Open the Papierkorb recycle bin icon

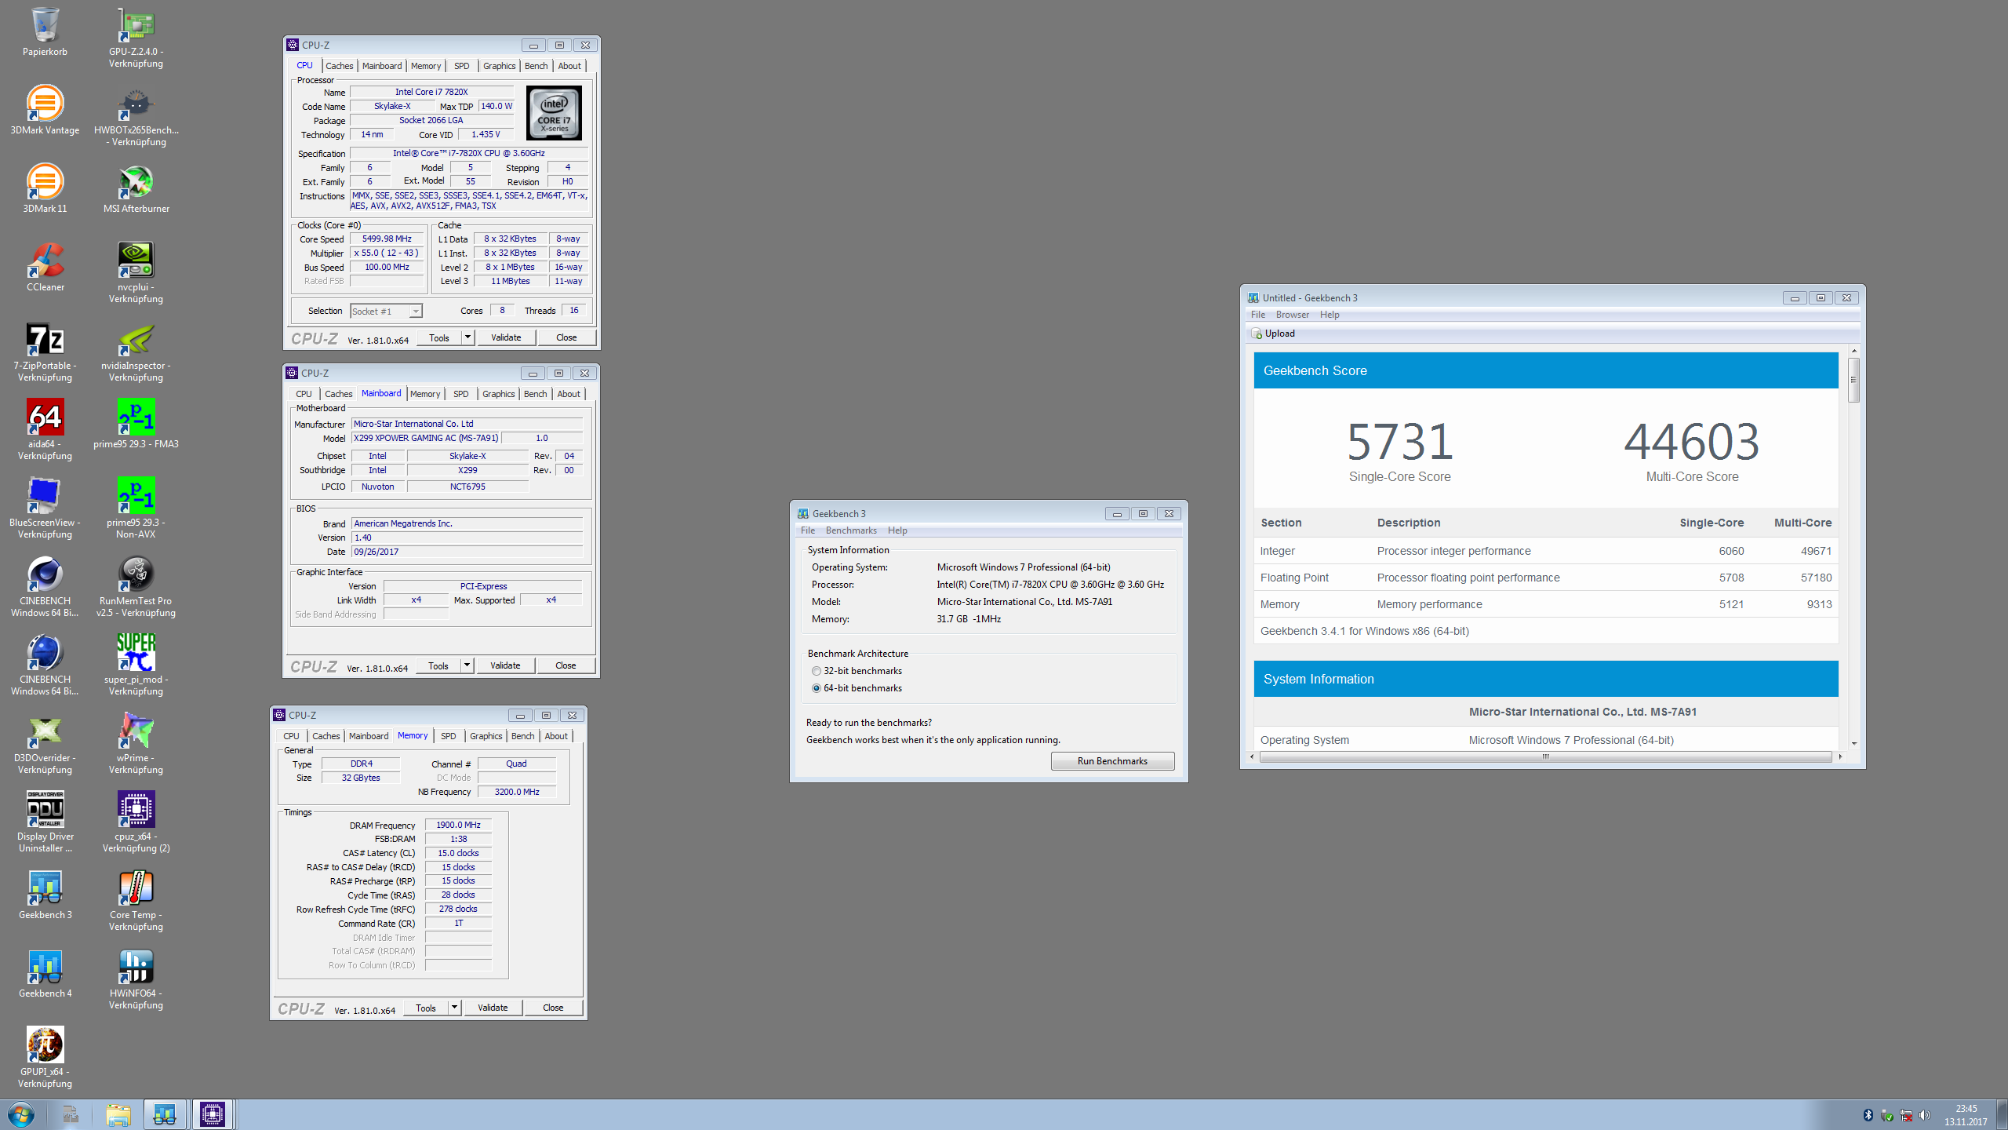tap(45, 32)
